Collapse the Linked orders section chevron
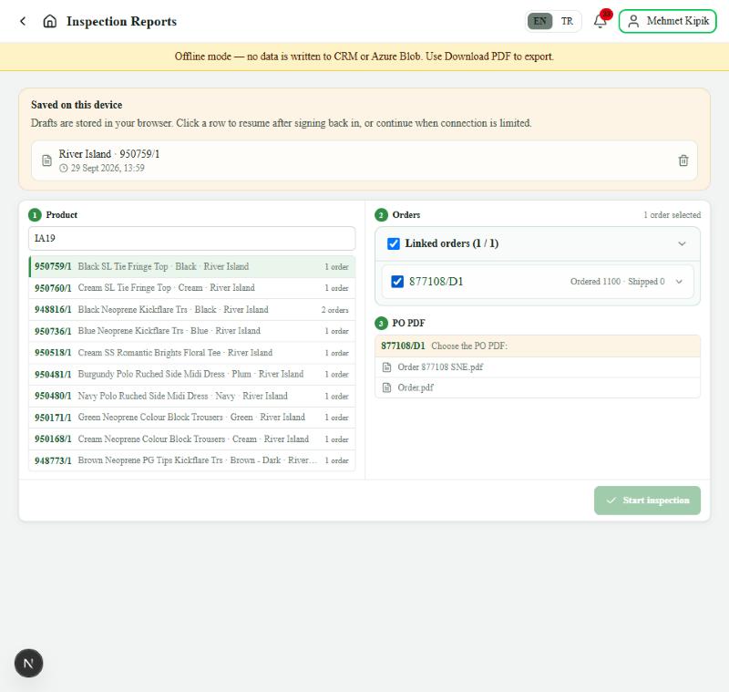The width and height of the screenshot is (729, 692). click(x=682, y=243)
